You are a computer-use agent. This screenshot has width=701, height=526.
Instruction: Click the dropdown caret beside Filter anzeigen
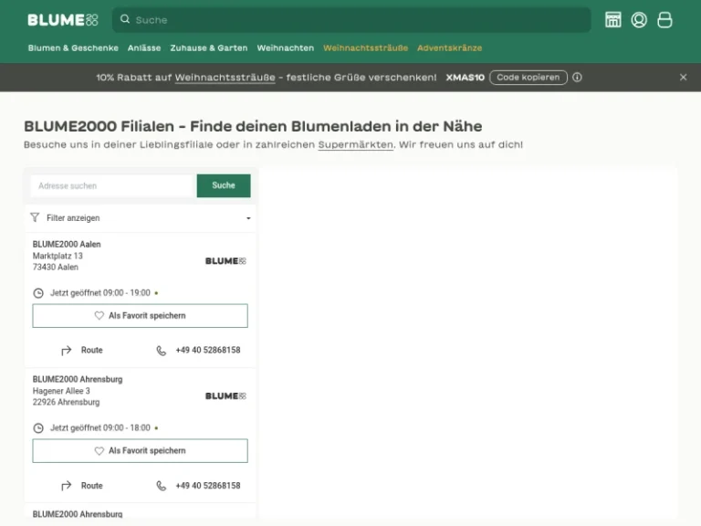tap(248, 218)
